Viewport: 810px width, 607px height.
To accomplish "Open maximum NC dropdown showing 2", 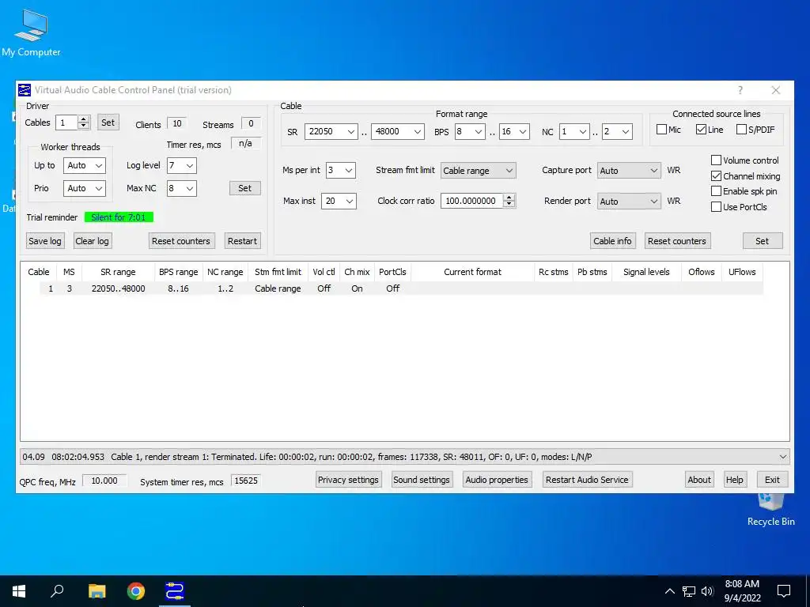I will pos(617,132).
